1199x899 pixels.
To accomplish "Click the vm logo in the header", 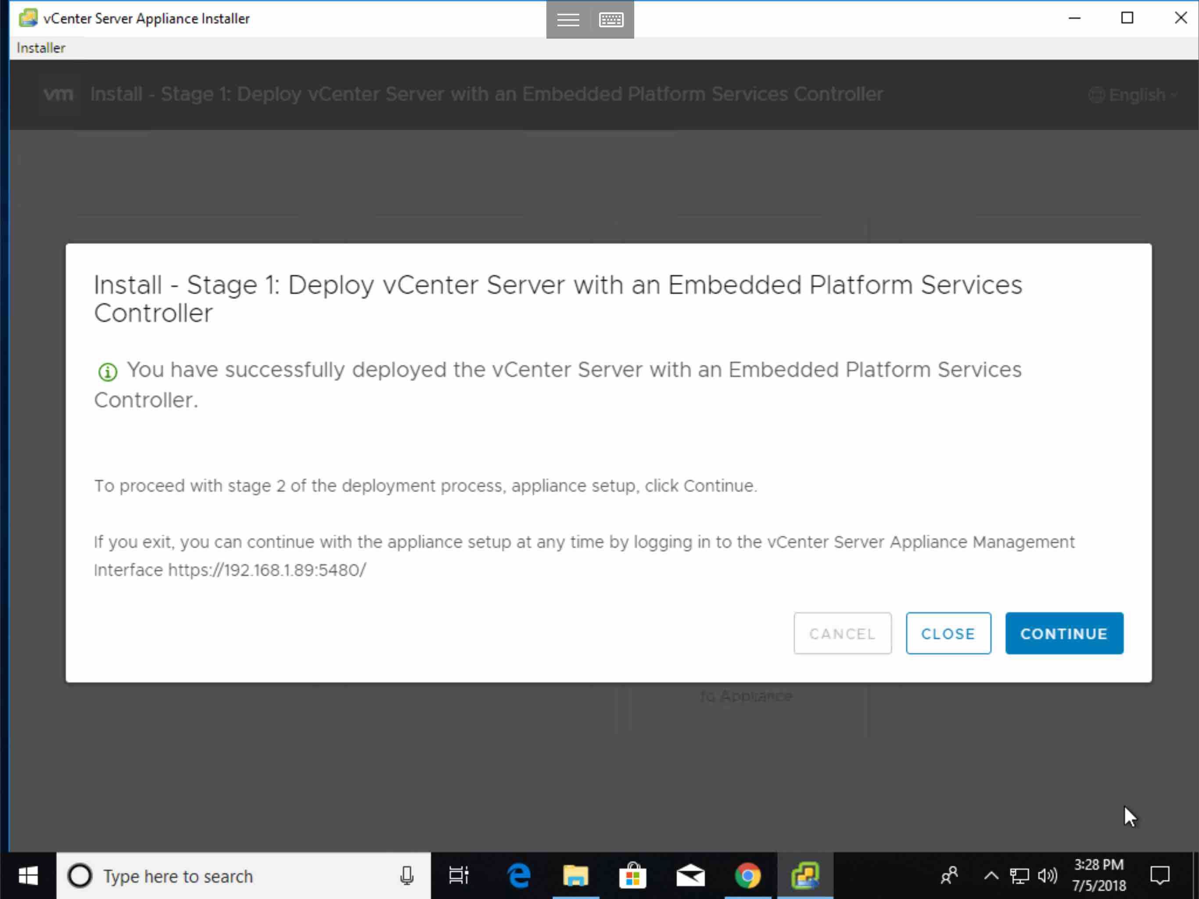I will [x=58, y=94].
